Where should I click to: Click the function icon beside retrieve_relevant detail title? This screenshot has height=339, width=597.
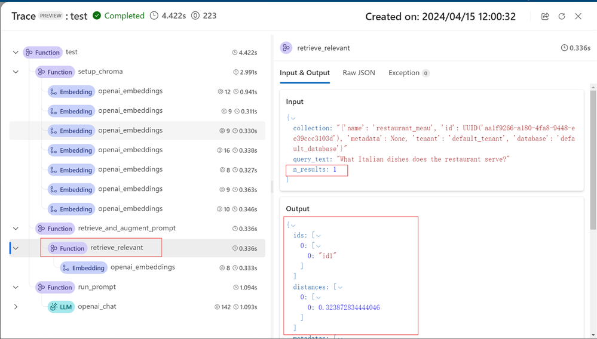pyautogui.click(x=286, y=48)
